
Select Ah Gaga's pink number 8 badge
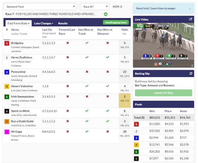click(x=7, y=132)
